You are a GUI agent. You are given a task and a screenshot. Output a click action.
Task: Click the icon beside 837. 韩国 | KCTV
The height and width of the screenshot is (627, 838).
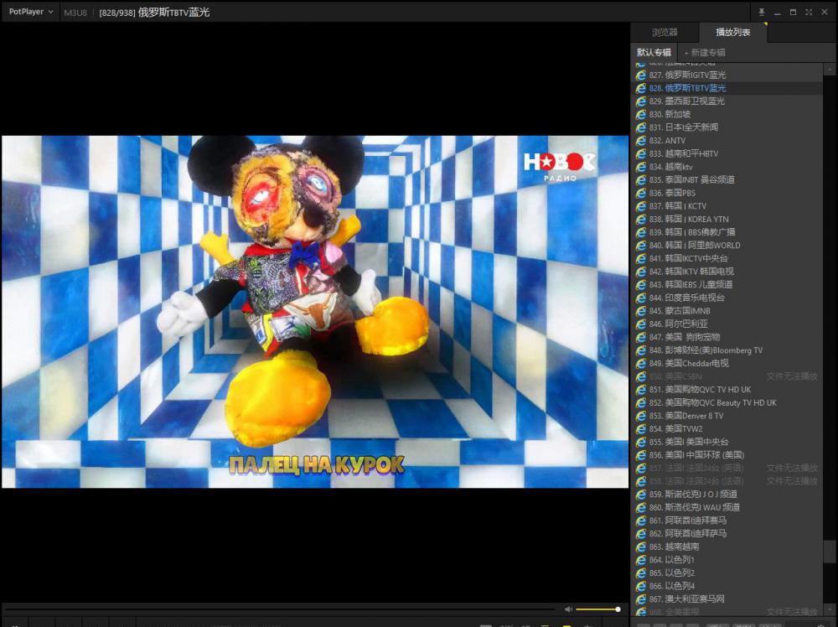click(x=641, y=206)
